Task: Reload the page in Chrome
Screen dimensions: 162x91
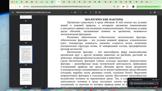Action: [x=20, y=7]
